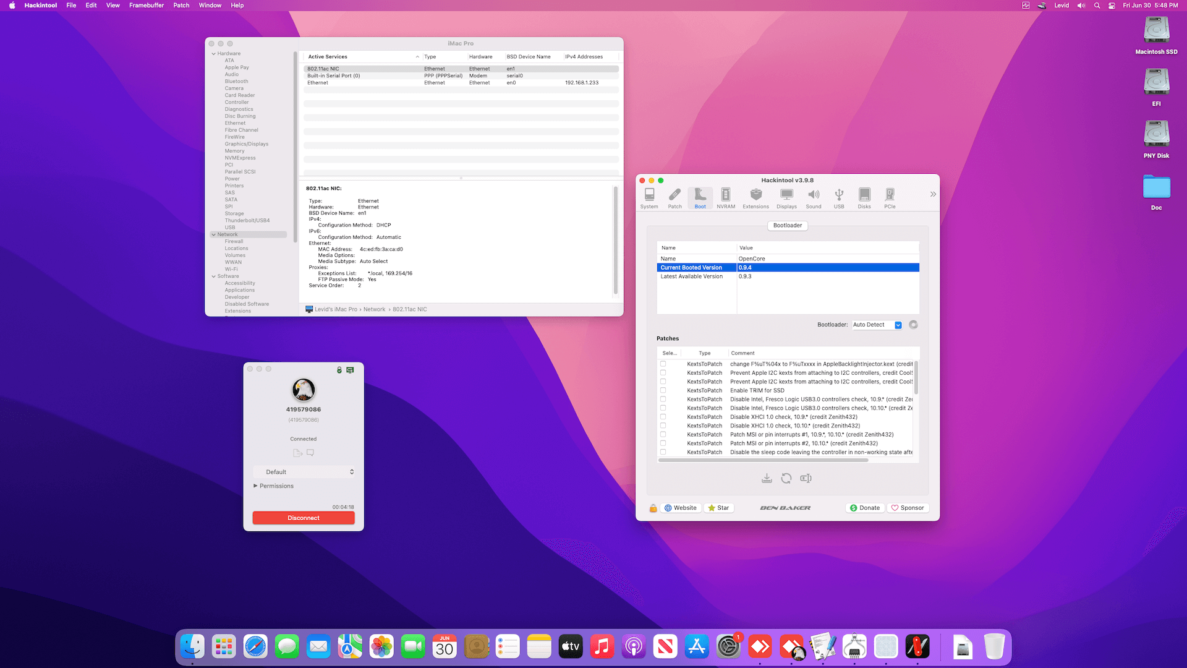Viewport: 1187px width, 668px height.
Task: Click the red Disconnect button
Action: click(x=304, y=518)
